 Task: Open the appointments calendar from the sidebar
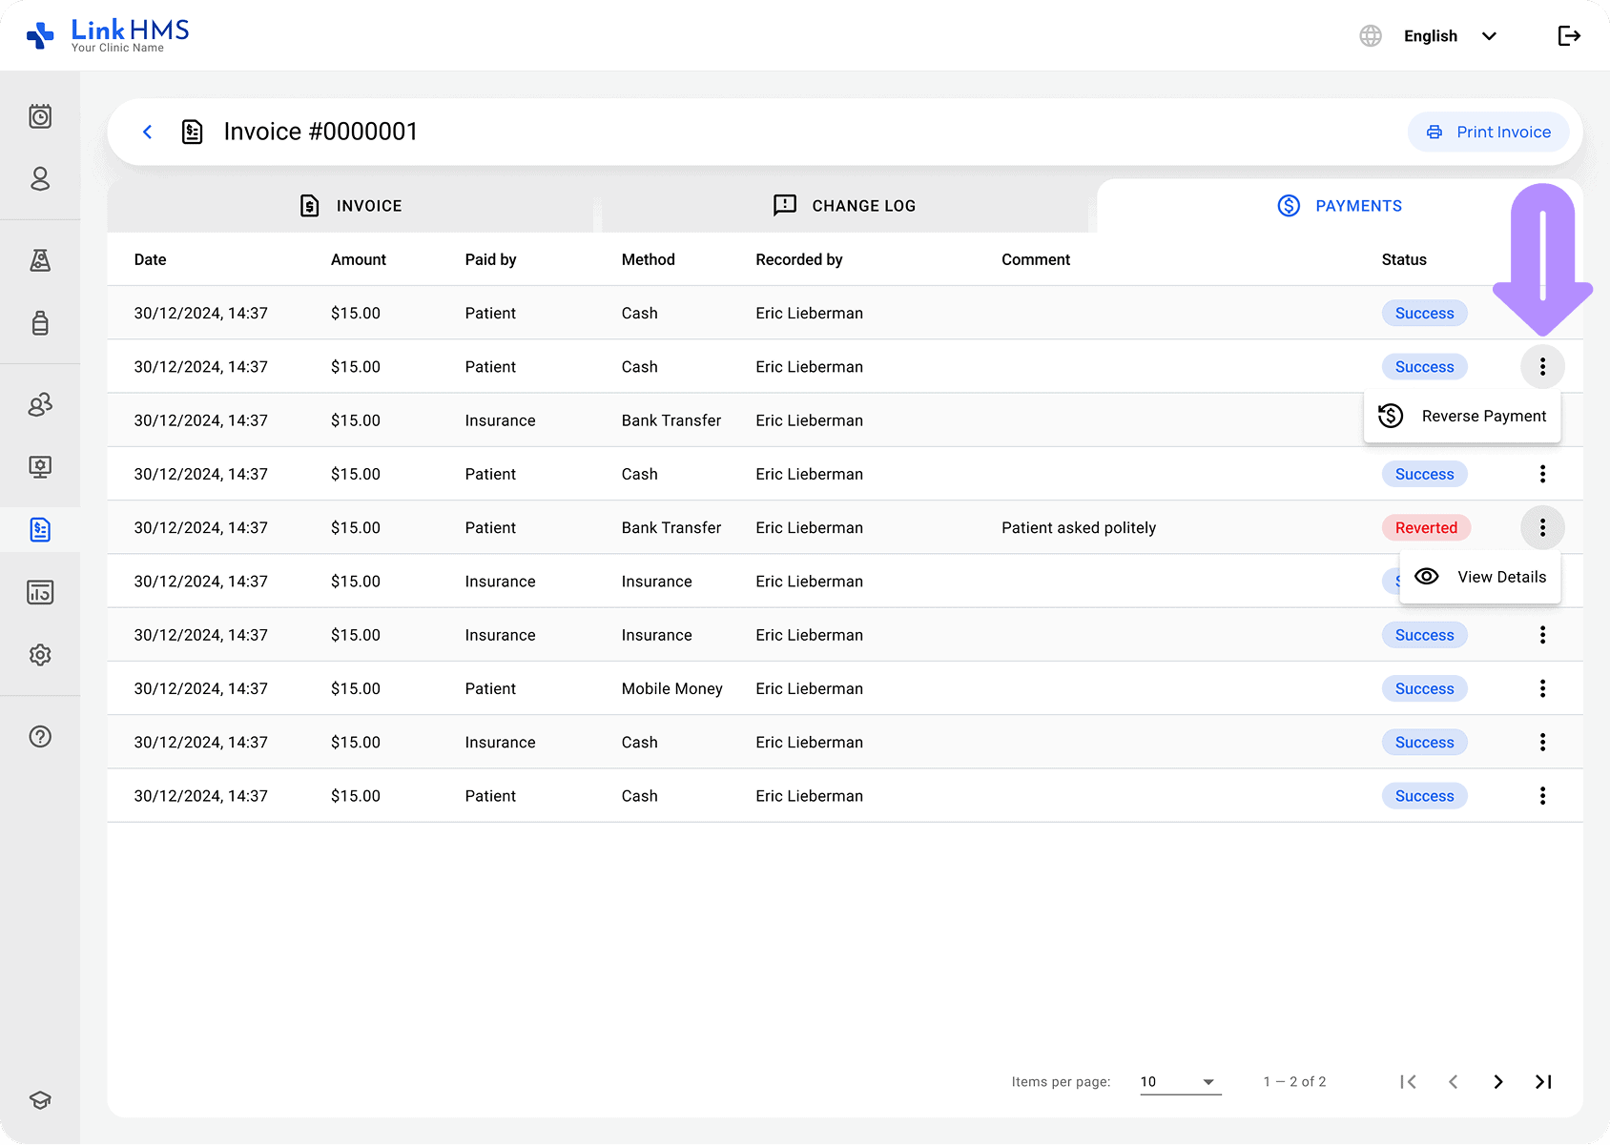coord(40,116)
